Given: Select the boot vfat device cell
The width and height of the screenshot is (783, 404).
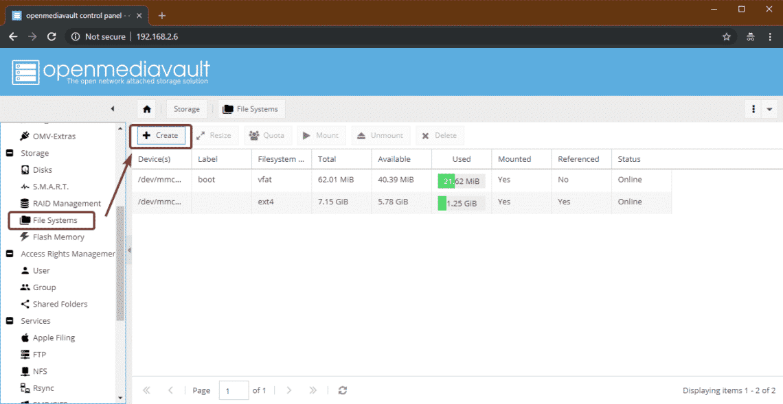Looking at the screenshot, I should [x=162, y=180].
